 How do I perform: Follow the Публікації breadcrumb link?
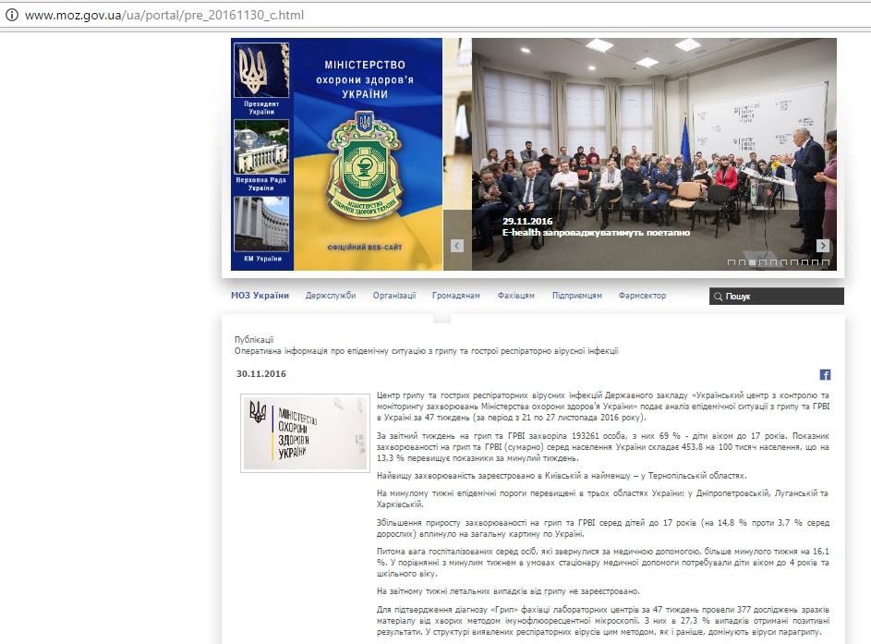(x=254, y=339)
